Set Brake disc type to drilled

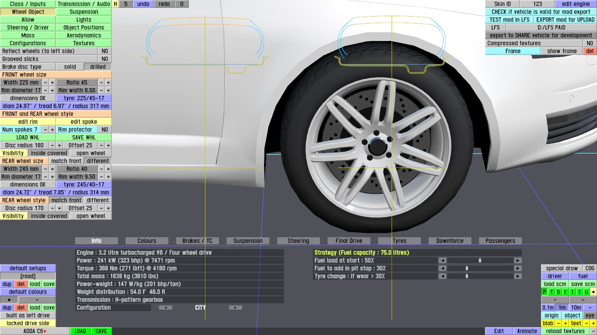[98, 67]
